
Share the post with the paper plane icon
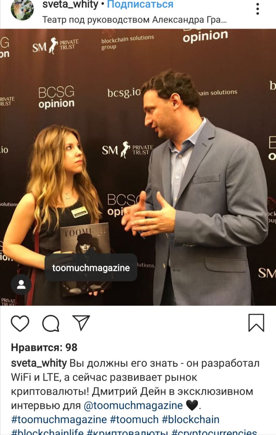point(81,323)
